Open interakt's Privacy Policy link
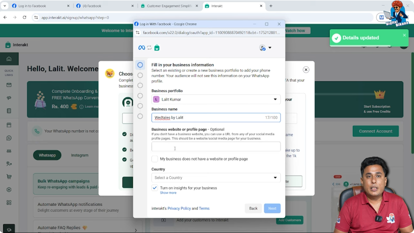The height and width of the screenshot is (233, 414). click(x=179, y=208)
